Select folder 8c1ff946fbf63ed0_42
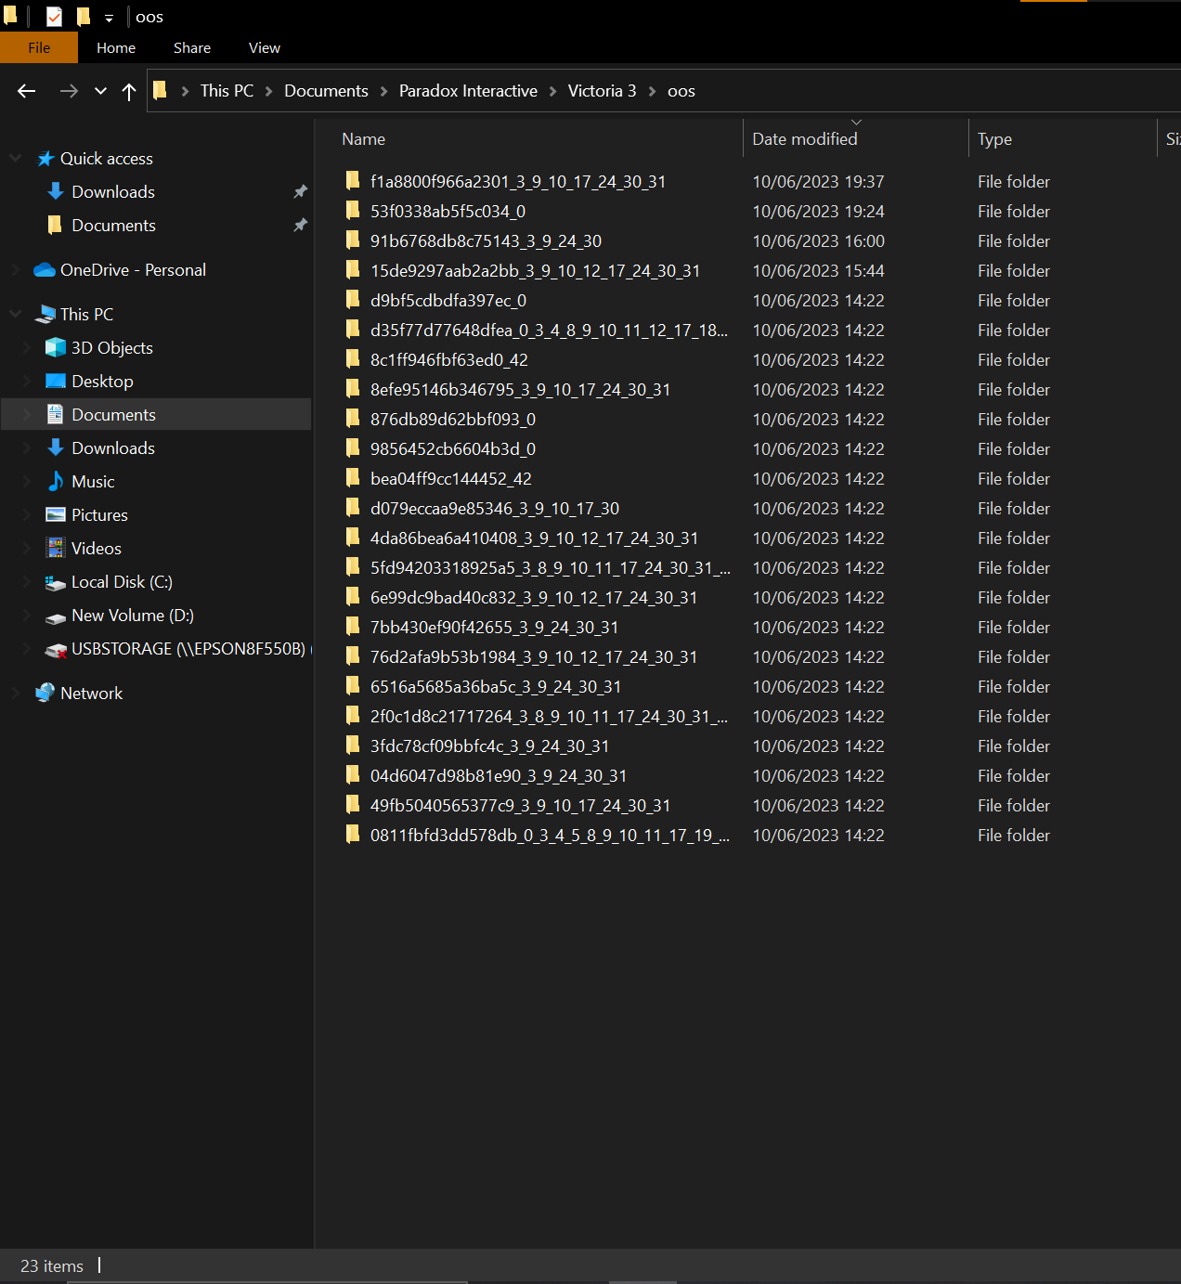 tap(448, 360)
